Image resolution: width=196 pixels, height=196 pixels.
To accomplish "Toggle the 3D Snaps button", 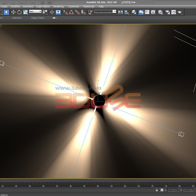I will coord(65,12).
